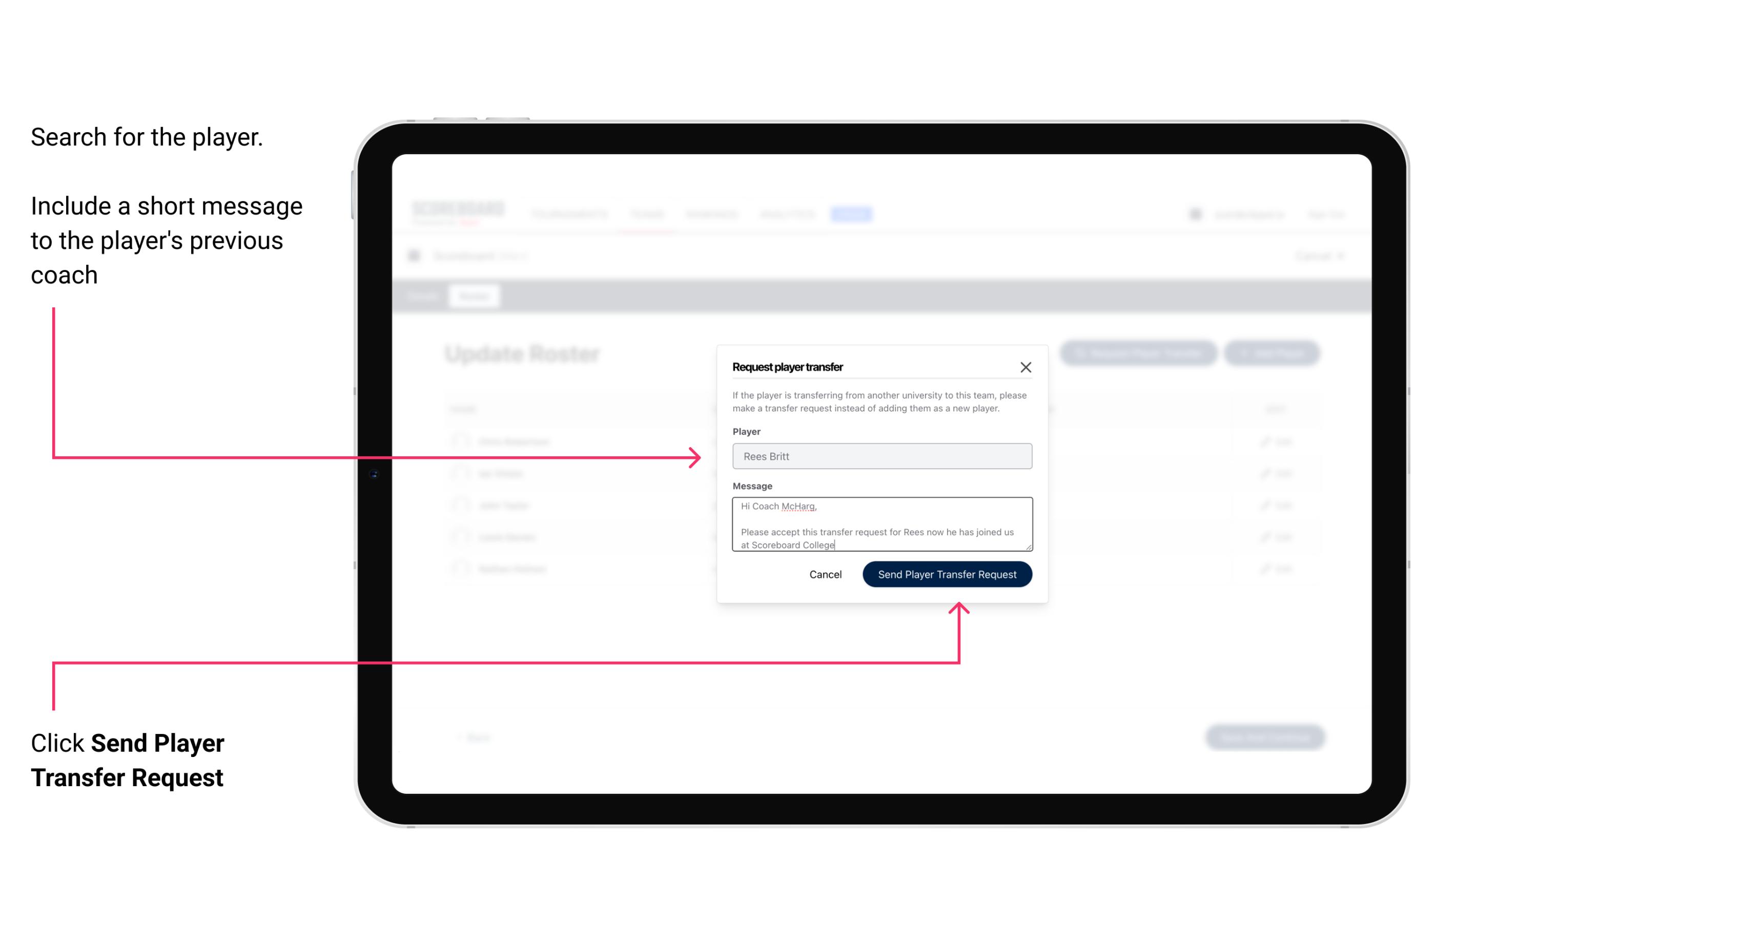The height and width of the screenshot is (948, 1763).
Task: Click the Player name input field
Action: click(x=881, y=456)
